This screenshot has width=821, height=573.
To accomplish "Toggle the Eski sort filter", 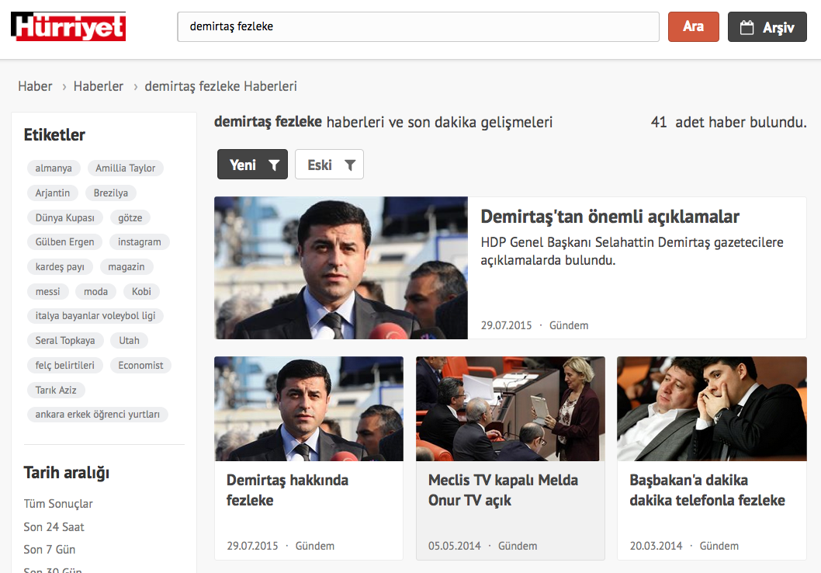I will click(x=329, y=165).
